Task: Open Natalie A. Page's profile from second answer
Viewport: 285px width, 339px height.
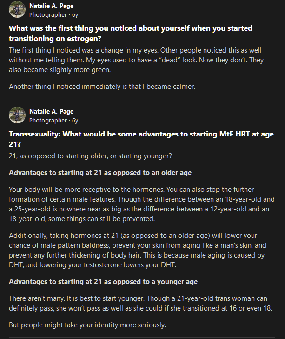Action: pos(51,112)
